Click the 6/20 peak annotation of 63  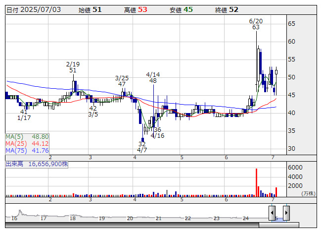(x=256, y=24)
